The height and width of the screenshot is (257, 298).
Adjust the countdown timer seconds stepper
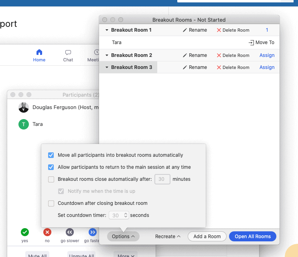(126, 215)
